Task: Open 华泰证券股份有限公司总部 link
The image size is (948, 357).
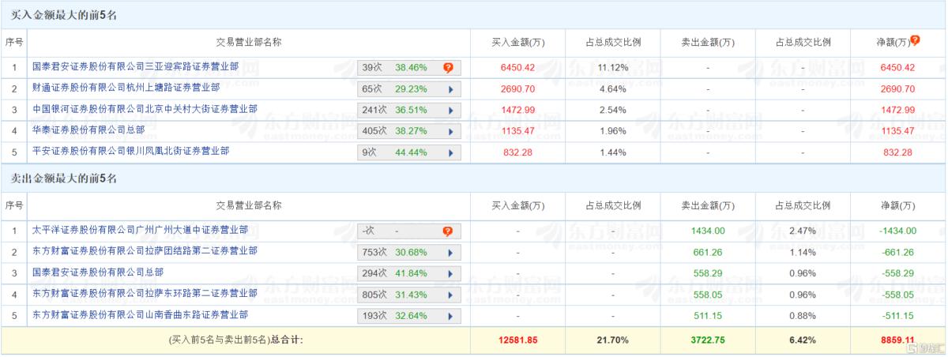Action: (x=88, y=130)
